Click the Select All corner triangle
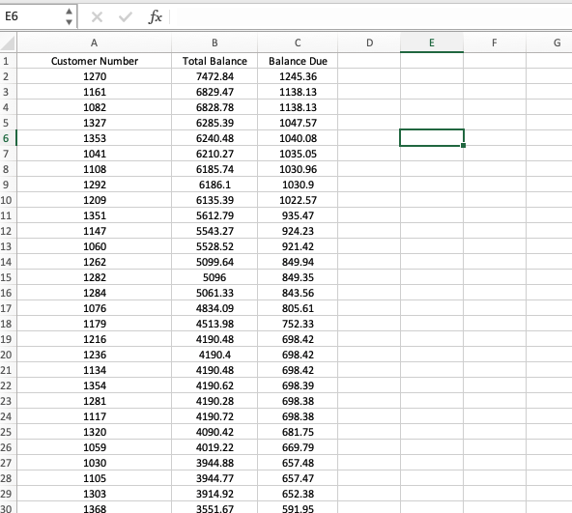Screen dimensions: 572x513 pyautogui.click(x=8, y=43)
